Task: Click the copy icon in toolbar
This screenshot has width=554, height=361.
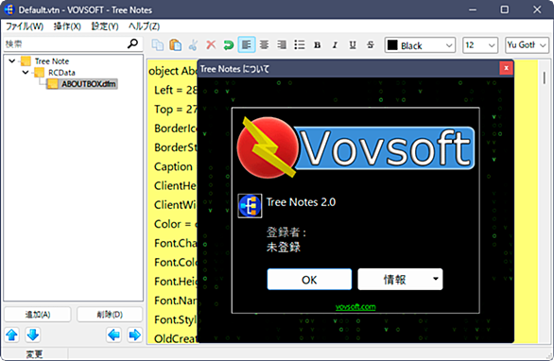Action: [x=158, y=44]
